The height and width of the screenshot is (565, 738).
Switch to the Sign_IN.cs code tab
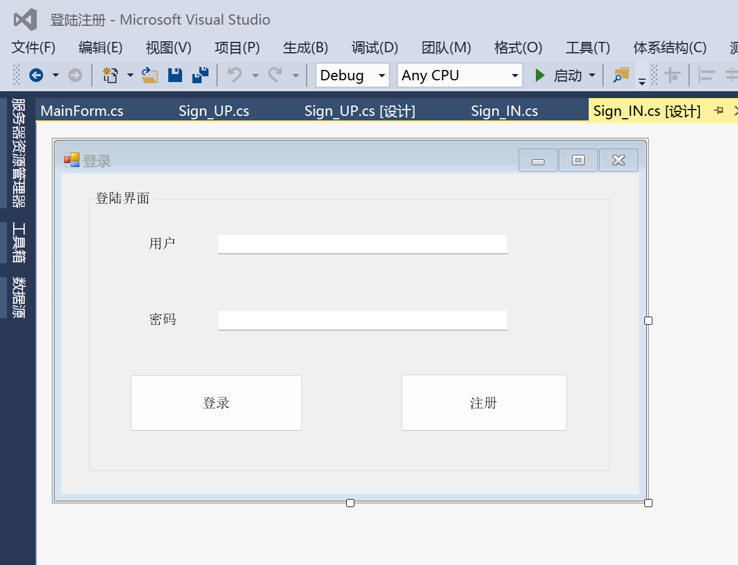click(504, 111)
